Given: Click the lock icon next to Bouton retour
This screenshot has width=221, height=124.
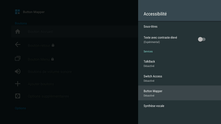Looking at the screenshot, I should (x=53, y=45).
